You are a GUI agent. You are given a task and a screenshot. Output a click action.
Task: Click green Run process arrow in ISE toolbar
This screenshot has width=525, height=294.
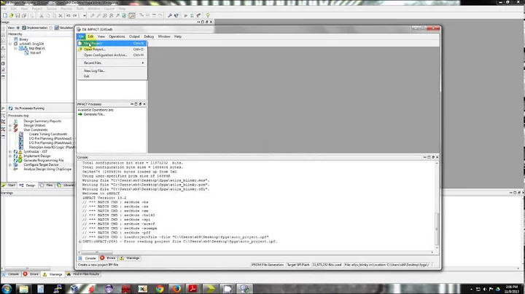(x=185, y=15)
